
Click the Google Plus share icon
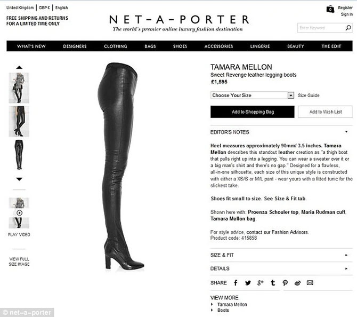pos(260,283)
